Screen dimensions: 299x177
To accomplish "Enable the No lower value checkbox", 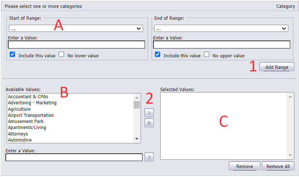I will (62, 54).
